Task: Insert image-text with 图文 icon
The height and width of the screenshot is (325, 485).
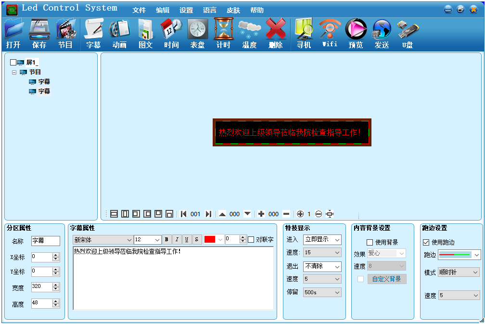Action: [x=145, y=33]
